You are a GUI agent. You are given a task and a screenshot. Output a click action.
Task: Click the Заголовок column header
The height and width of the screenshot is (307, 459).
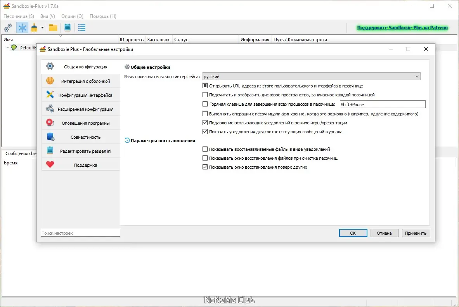click(158, 40)
